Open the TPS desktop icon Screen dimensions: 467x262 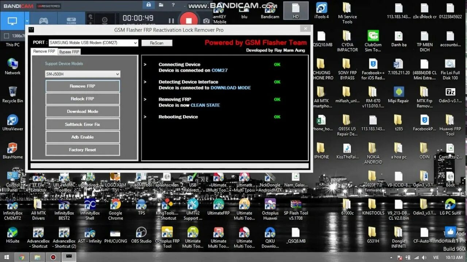point(141,207)
